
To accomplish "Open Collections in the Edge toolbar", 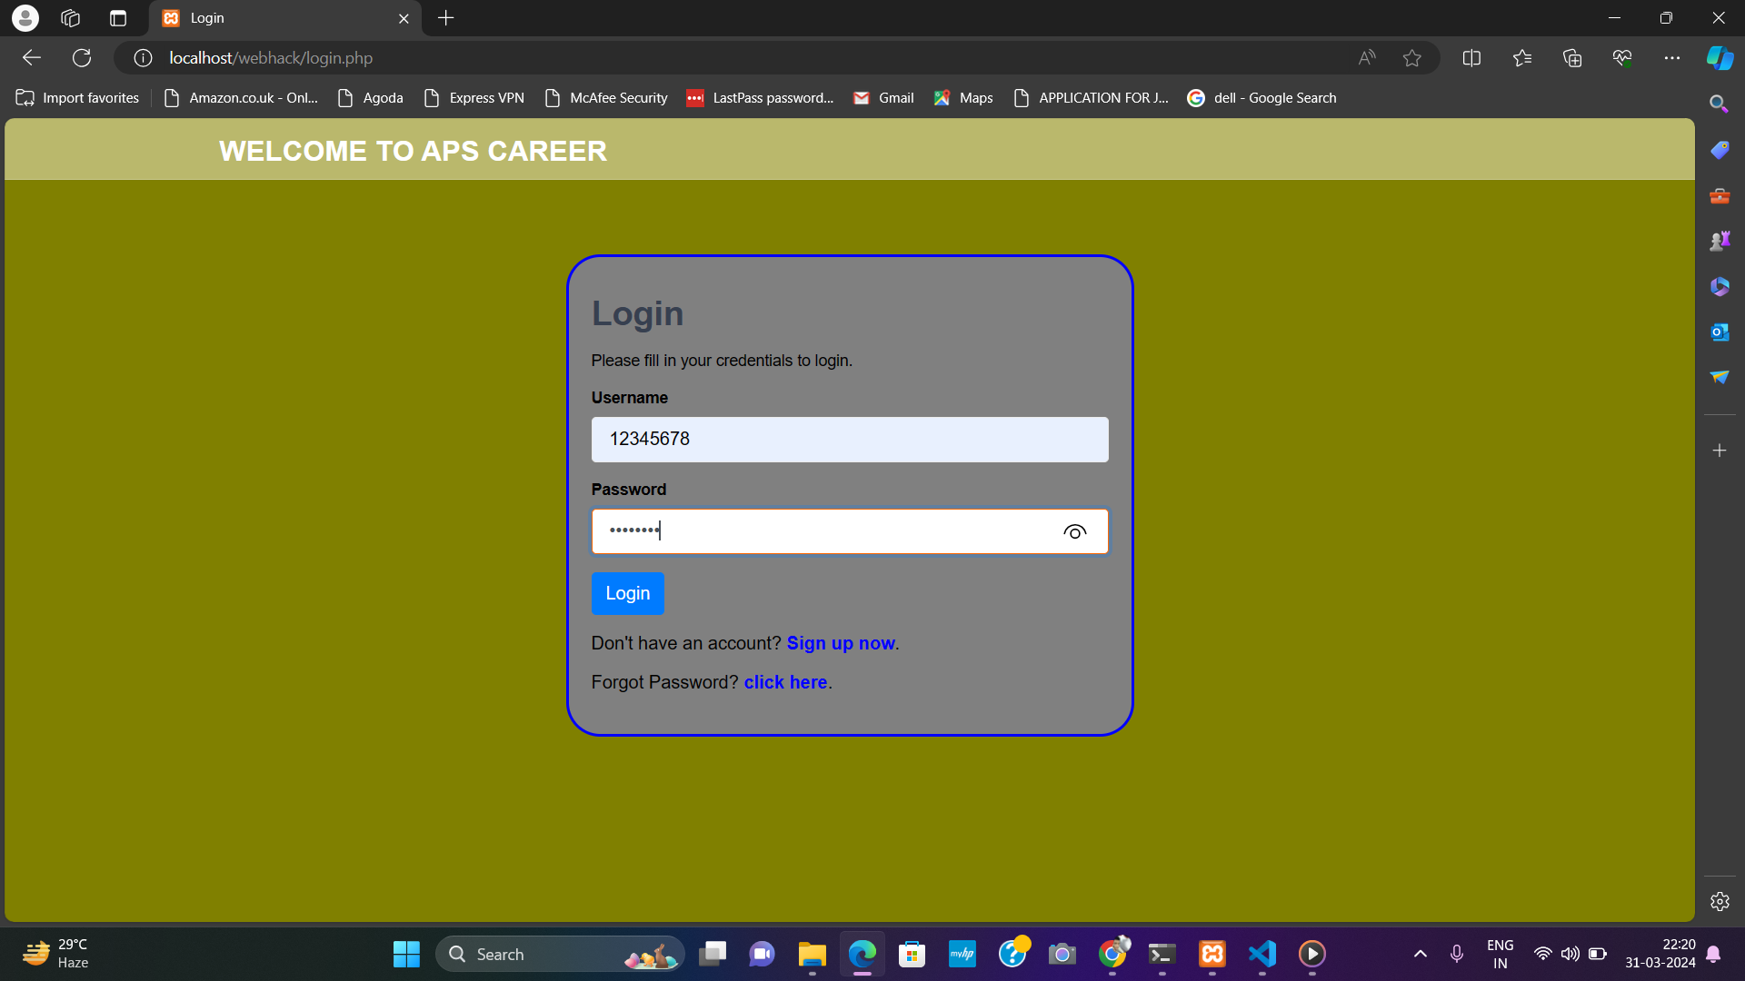I will (1572, 57).
